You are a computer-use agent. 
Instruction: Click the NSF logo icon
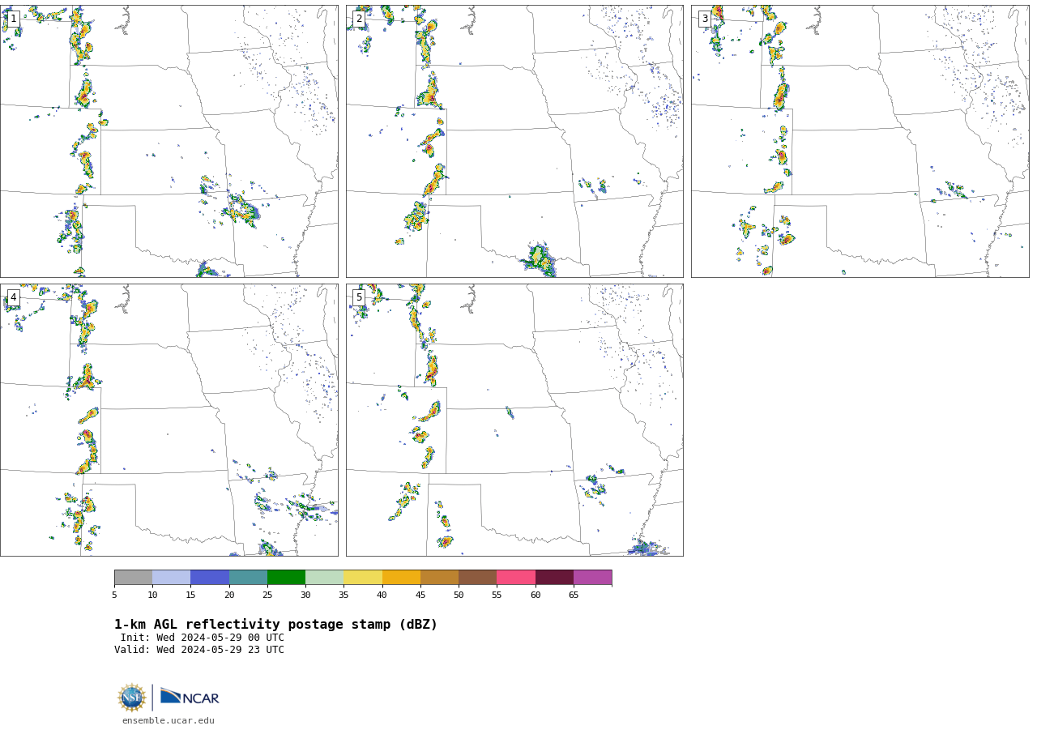point(132,698)
